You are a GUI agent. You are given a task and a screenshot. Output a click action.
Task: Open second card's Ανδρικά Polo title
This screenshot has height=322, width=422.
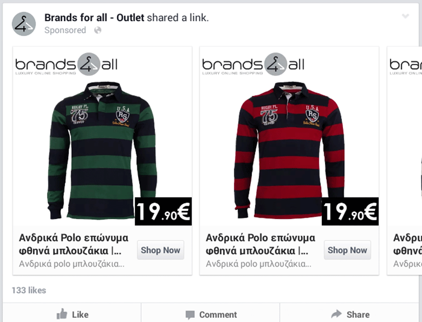click(x=260, y=244)
